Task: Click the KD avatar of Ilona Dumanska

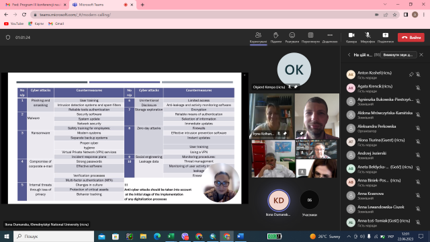Action: tap(279, 200)
